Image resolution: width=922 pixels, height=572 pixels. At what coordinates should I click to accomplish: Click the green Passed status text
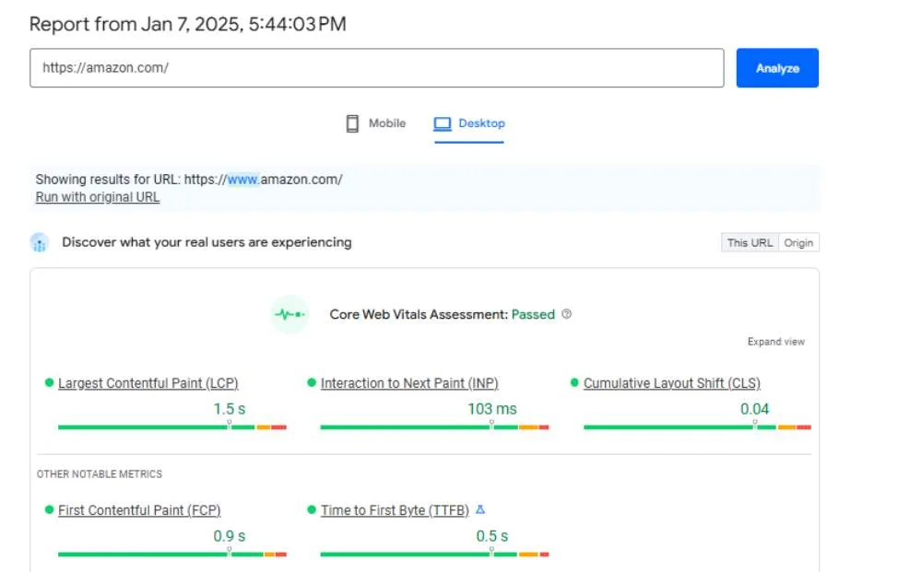(x=533, y=314)
